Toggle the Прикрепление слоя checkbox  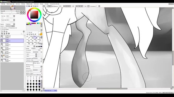[8, 28]
